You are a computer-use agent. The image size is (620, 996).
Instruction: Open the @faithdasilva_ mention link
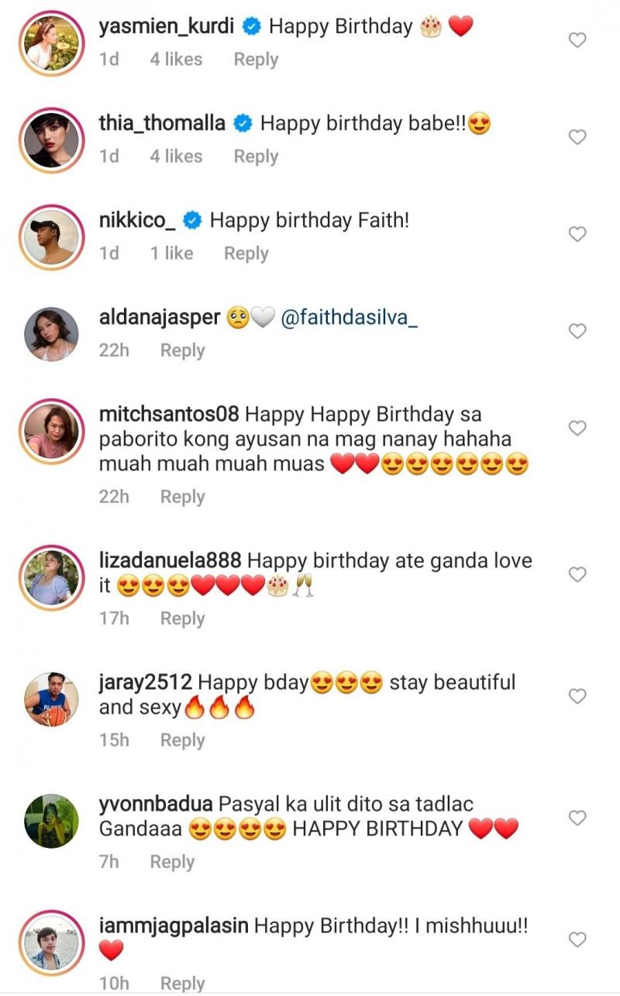[349, 319]
